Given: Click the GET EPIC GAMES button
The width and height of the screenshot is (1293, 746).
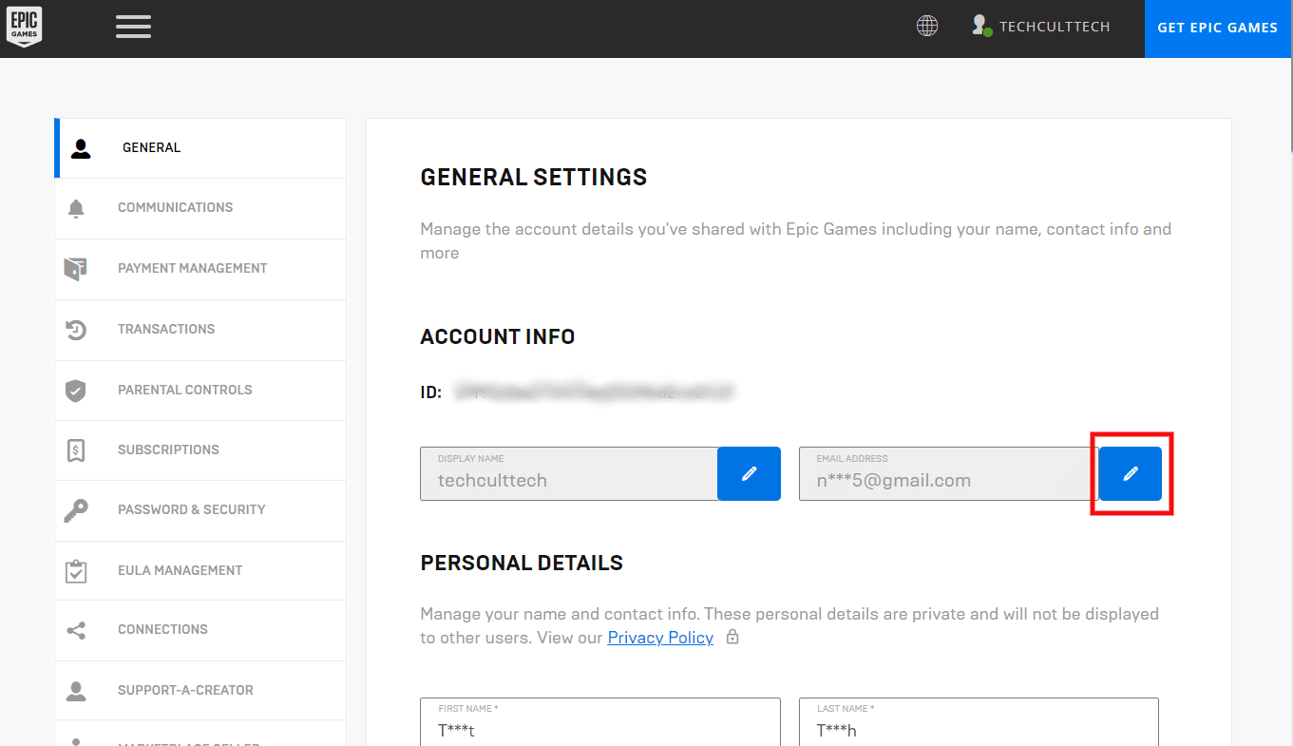Looking at the screenshot, I should 1218,29.
